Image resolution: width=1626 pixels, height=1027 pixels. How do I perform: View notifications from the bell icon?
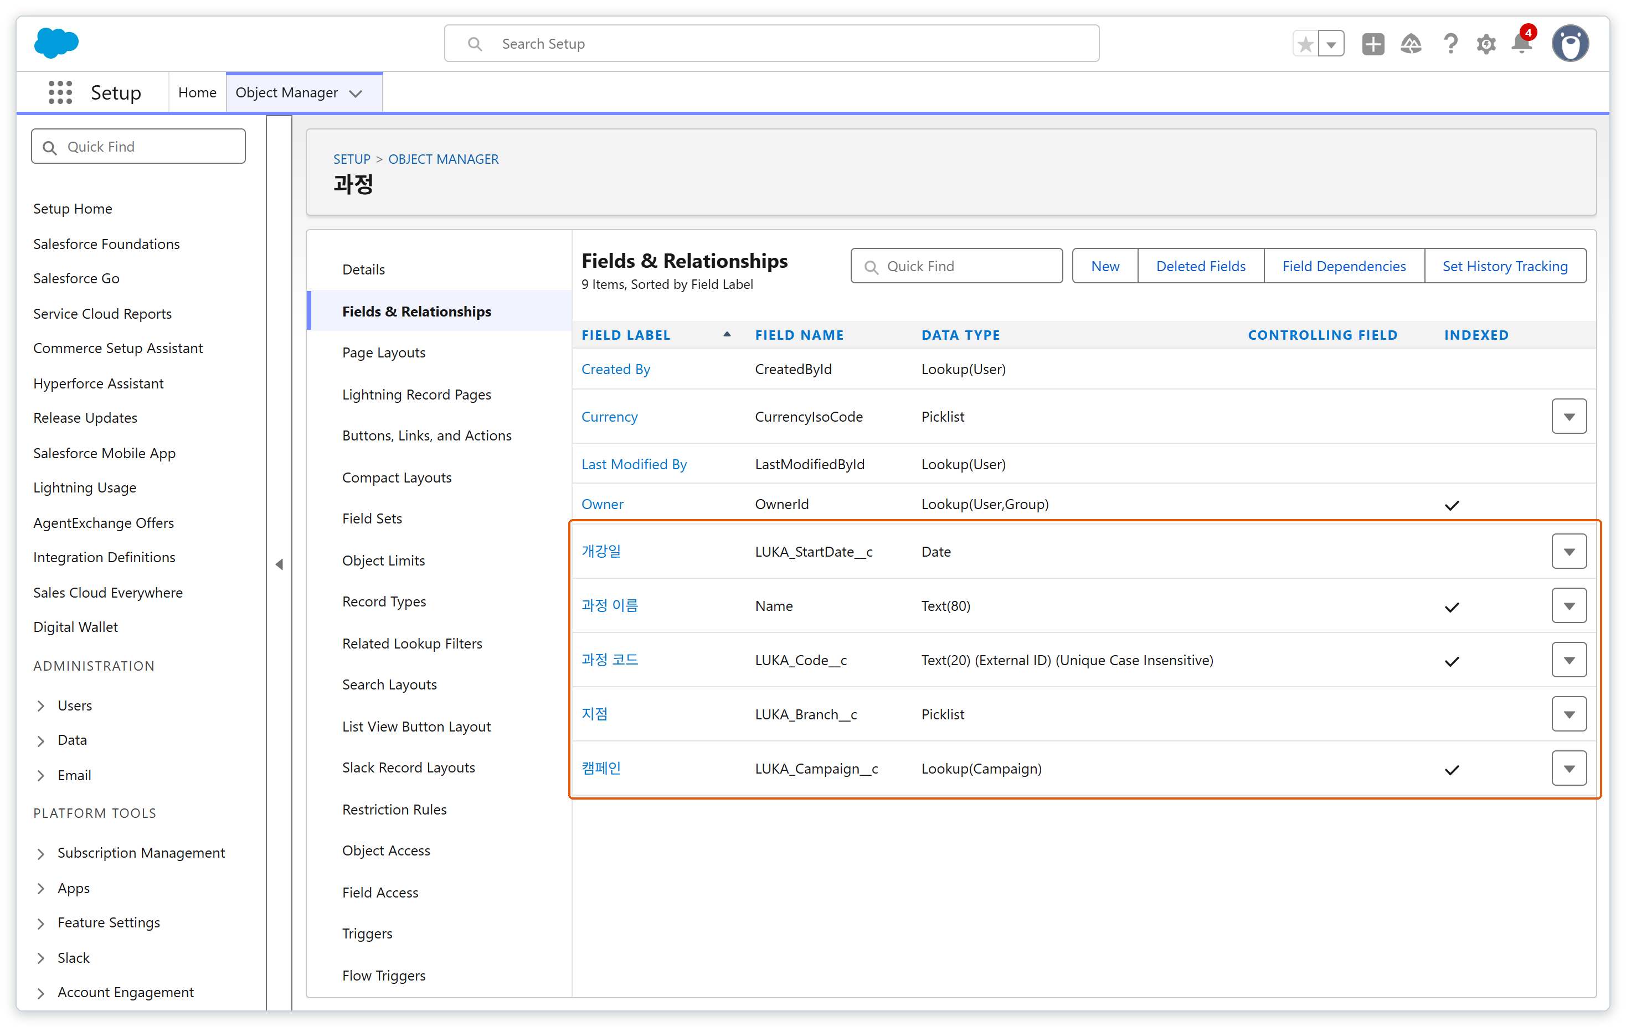click(x=1521, y=43)
